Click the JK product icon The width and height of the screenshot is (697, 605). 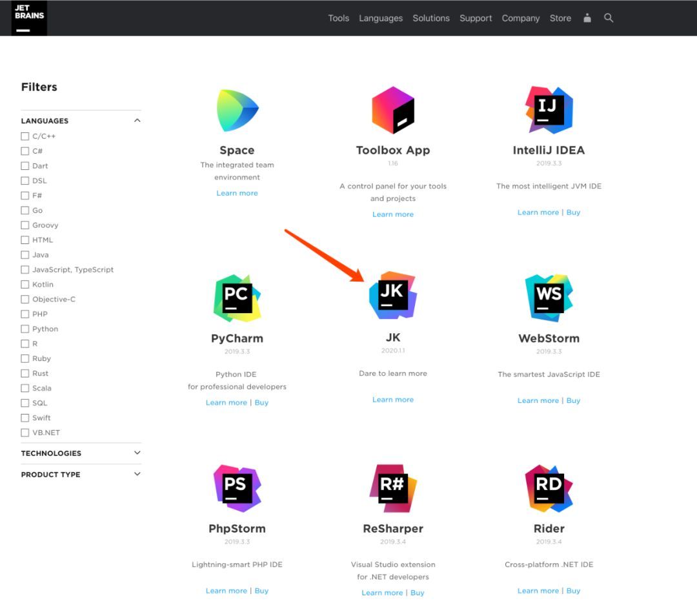[x=392, y=296]
